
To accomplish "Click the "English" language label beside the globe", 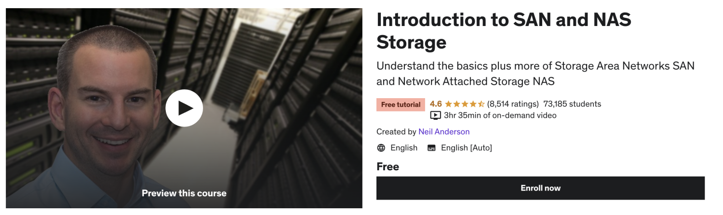I will coord(404,148).
